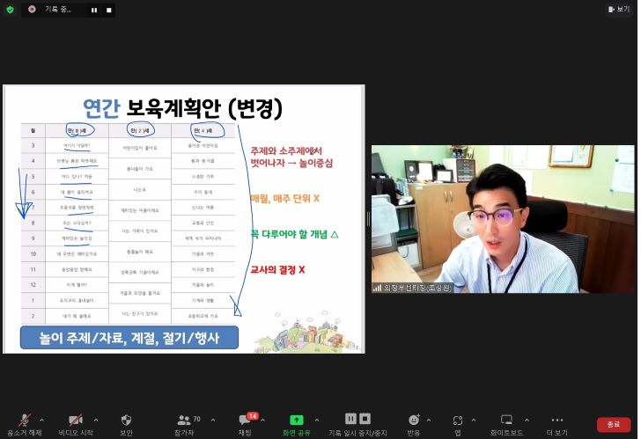Viewport: 641px width, 439px height.
Task: Click the red text 주제와 소주제에서
Action: [x=286, y=151]
